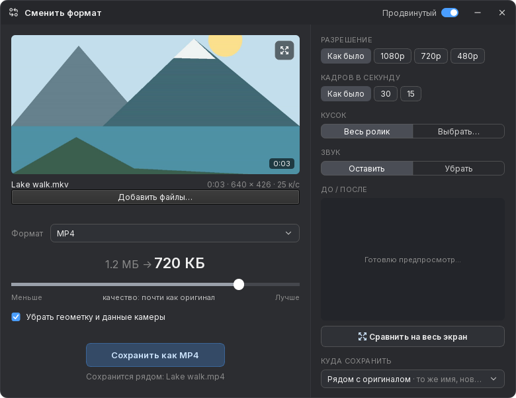Click the chevron in the Куда сохранить dropdown
The image size is (516, 398).
pos(494,379)
